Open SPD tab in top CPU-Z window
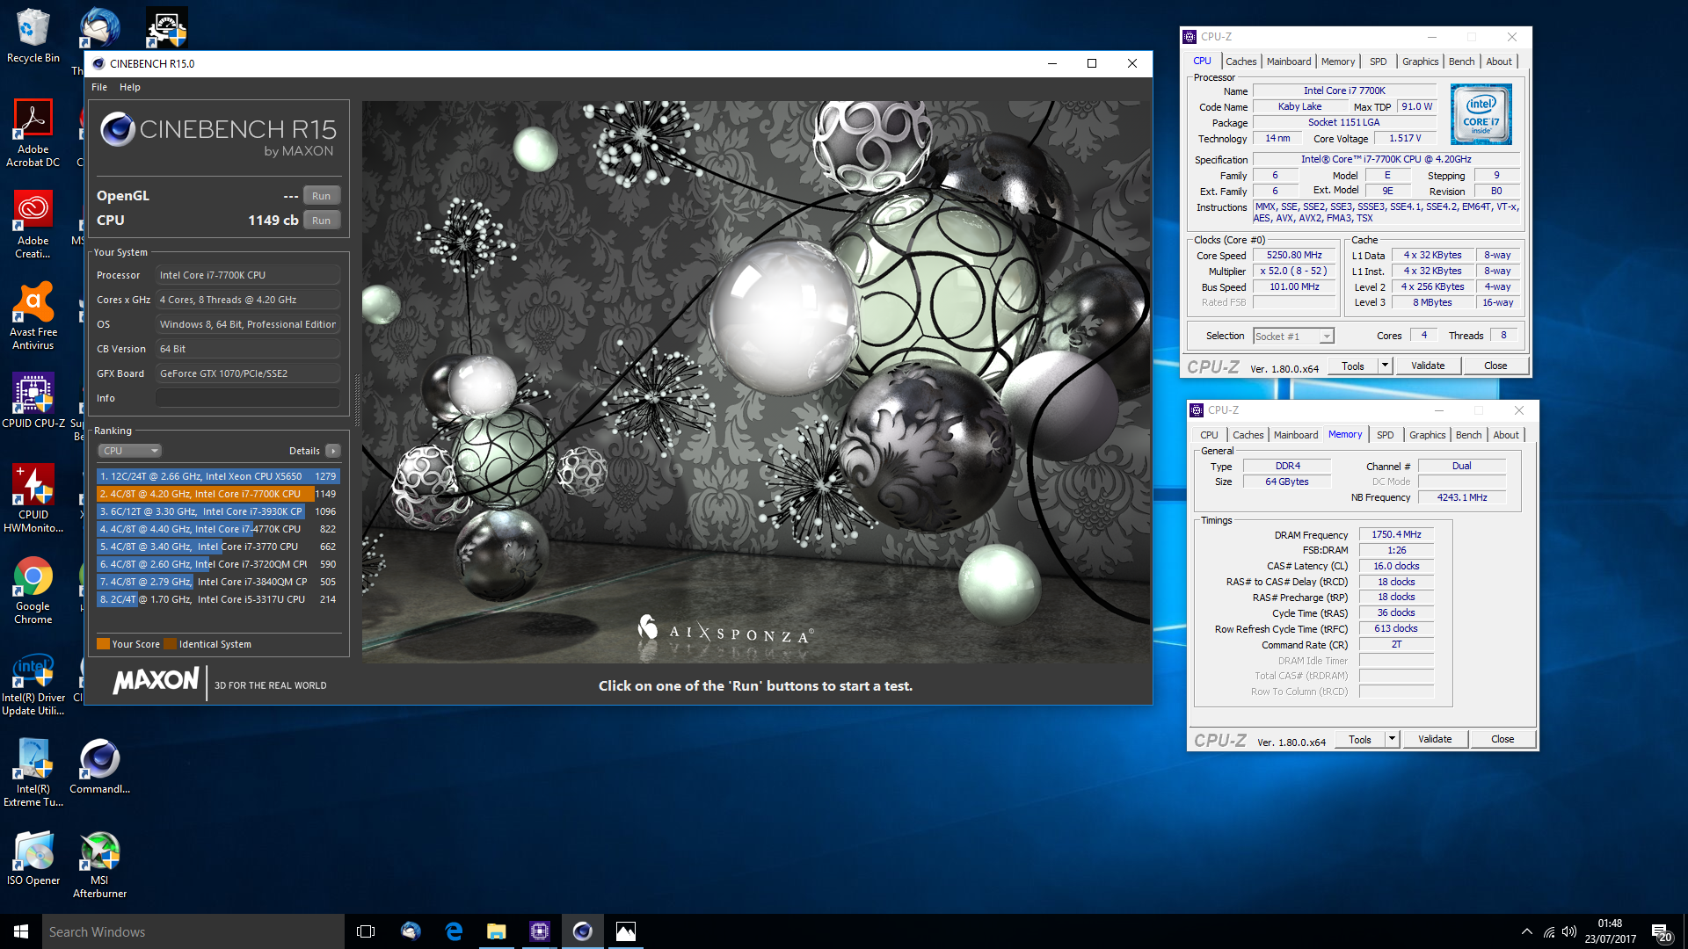The image size is (1688, 949). click(x=1379, y=62)
